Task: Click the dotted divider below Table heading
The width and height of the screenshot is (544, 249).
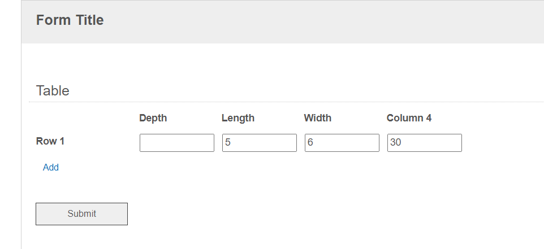Action: pyautogui.click(x=286, y=102)
